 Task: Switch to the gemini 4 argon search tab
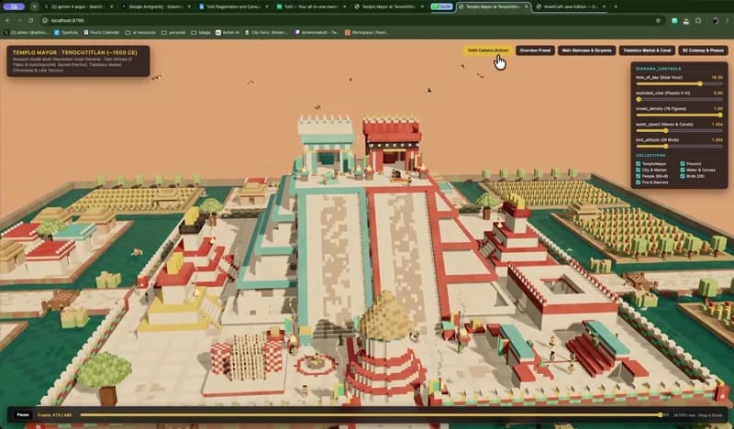pos(77,6)
